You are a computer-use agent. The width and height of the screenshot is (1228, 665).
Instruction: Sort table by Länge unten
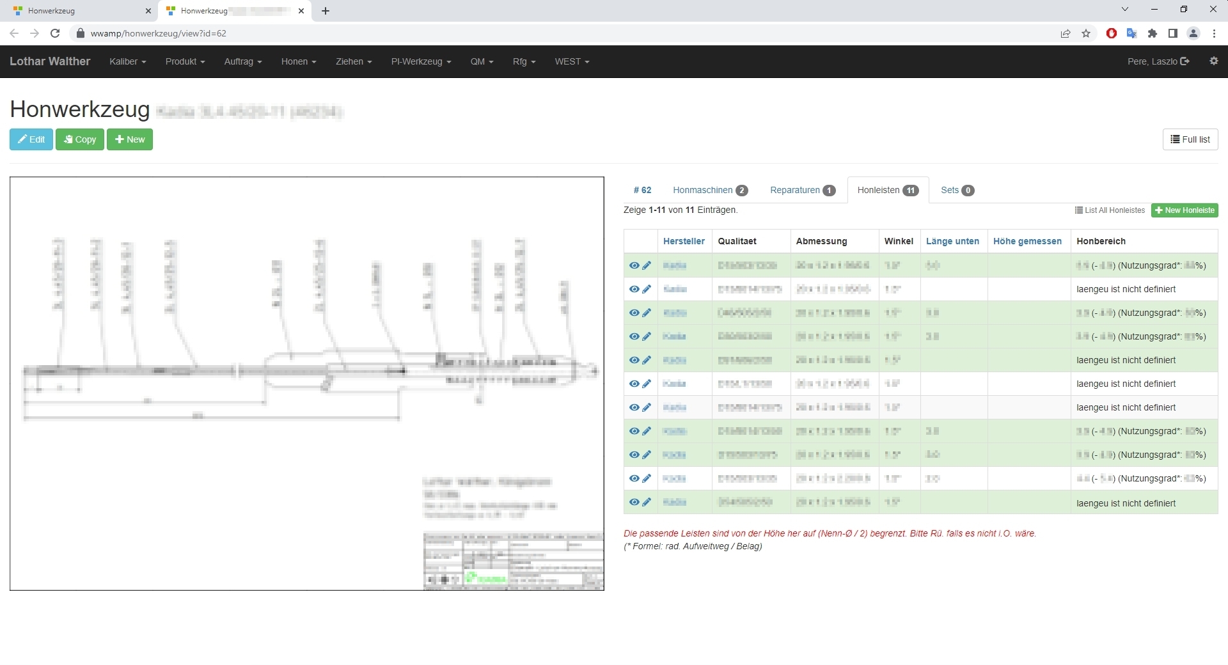(x=952, y=241)
